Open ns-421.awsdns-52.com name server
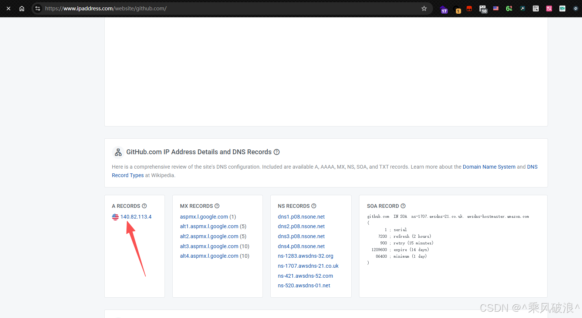The width and height of the screenshot is (582, 318). [x=305, y=276]
